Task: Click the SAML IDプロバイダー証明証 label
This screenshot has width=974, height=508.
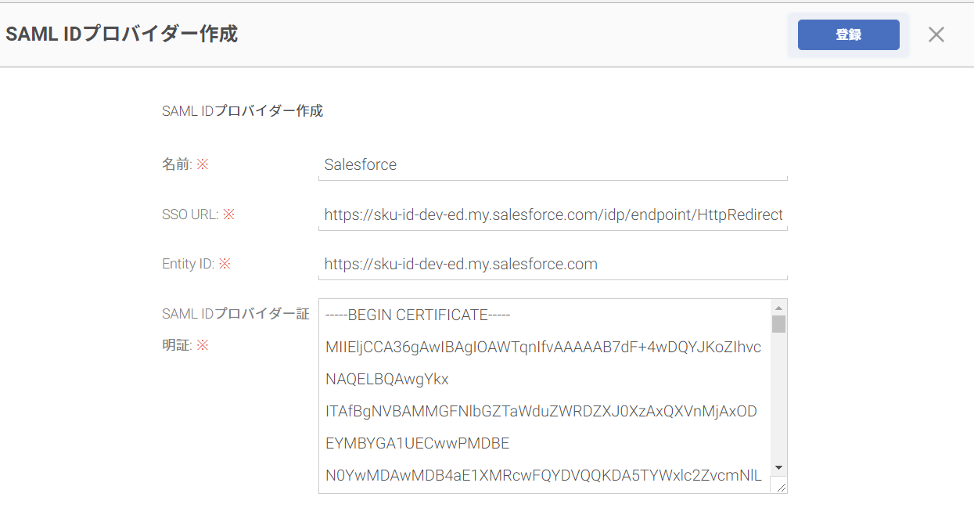Action: tap(235, 329)
